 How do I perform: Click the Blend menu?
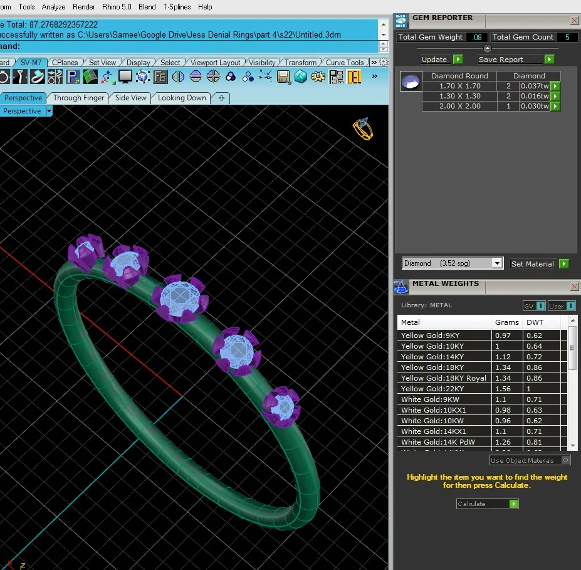click(147, 7)
